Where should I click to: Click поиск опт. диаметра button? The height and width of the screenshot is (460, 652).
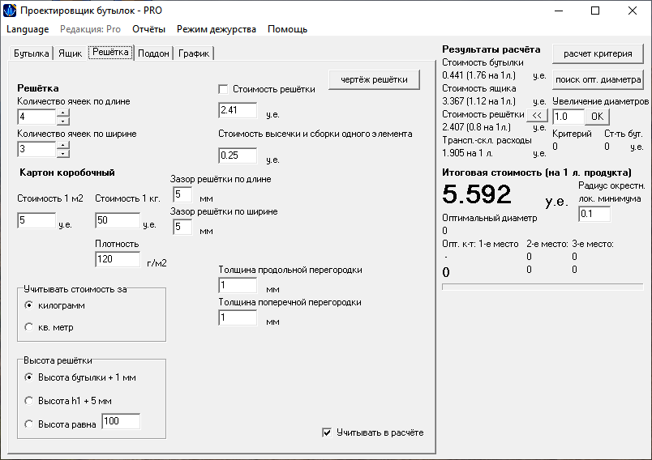click(x=598, y=79)
